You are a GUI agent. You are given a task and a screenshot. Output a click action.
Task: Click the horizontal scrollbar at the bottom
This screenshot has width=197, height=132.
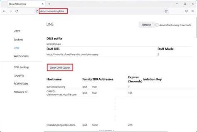click(x=106, y=131)
